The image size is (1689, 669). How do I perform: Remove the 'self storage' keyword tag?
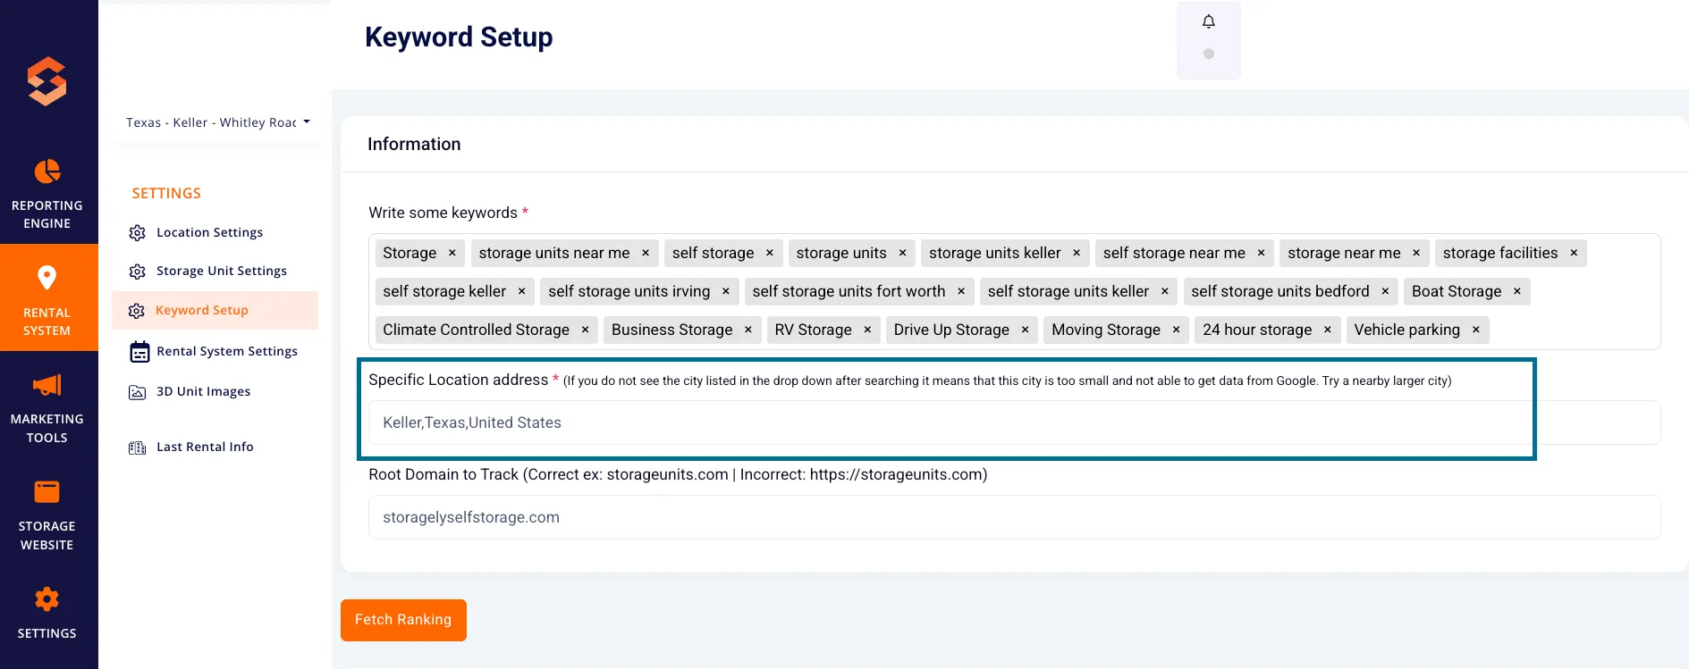pos(770,253)
